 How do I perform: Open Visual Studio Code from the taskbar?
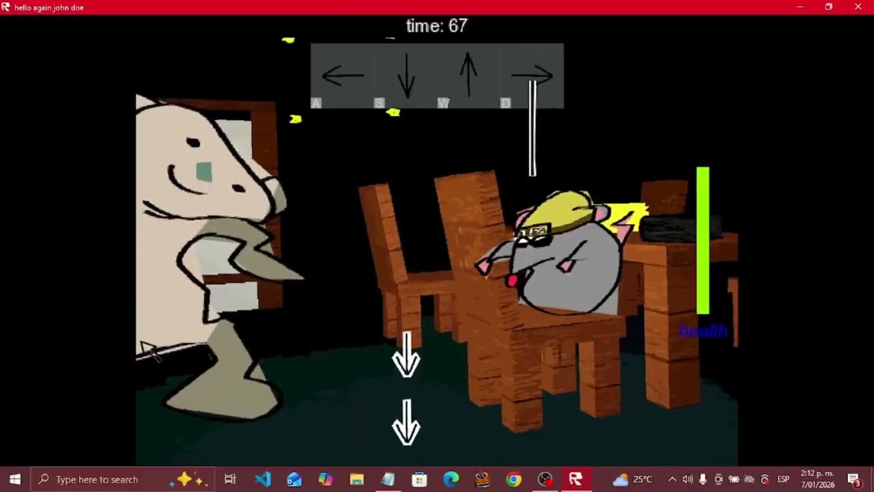pos(263,479)
